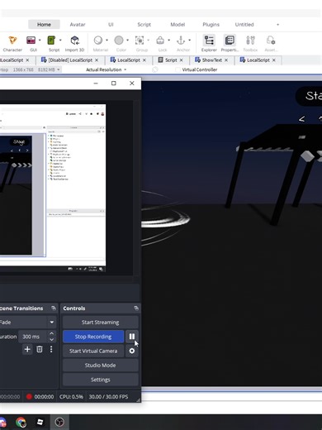The width and height of the screenshot is (322, 430).
Task: Add a scene transition with plus icon
Action: (27, 350)
